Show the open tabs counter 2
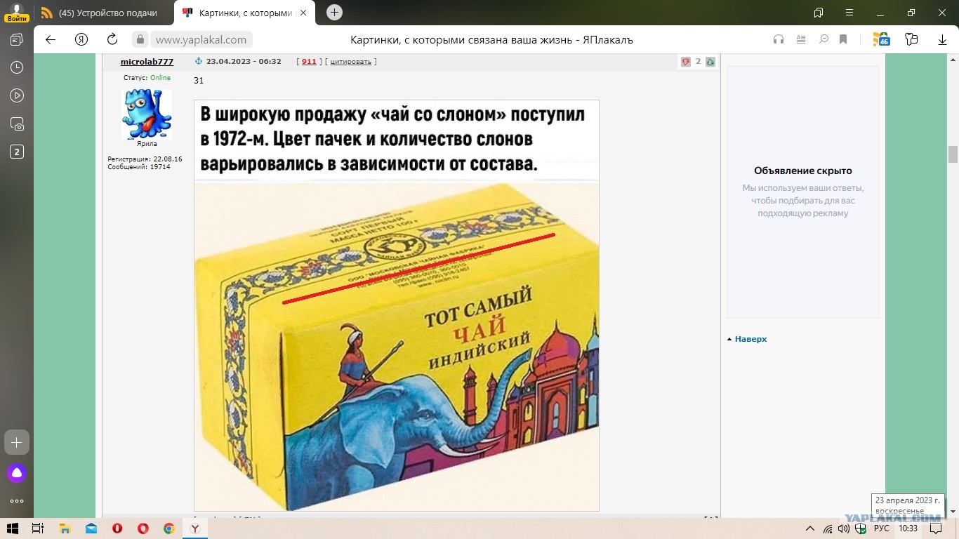 click(17, 152)
